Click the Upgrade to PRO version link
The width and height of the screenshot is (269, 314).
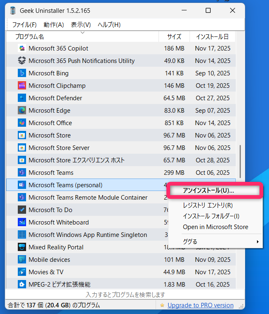(200, 305)
